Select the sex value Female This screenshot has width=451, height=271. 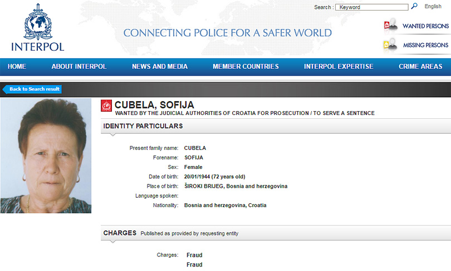193,167
